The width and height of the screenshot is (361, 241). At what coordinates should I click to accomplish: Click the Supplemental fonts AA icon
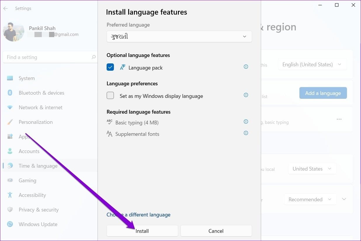tap(110, 134)
